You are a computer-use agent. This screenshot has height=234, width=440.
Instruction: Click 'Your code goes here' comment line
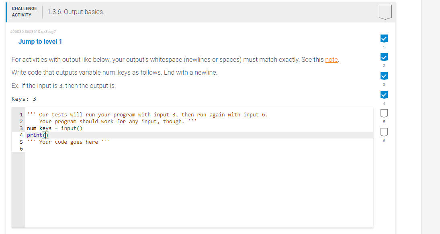(68, 142)
